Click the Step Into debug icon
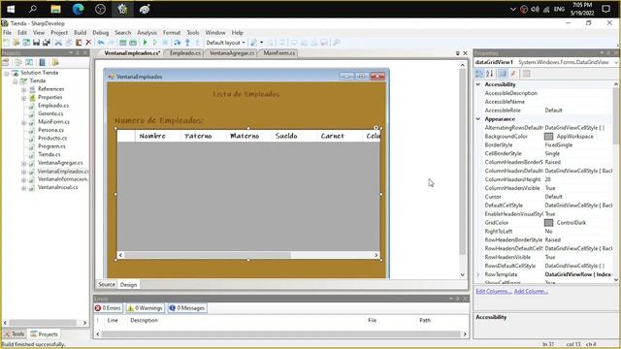This screenshot has height=349, width=621. tap(187, 43)
